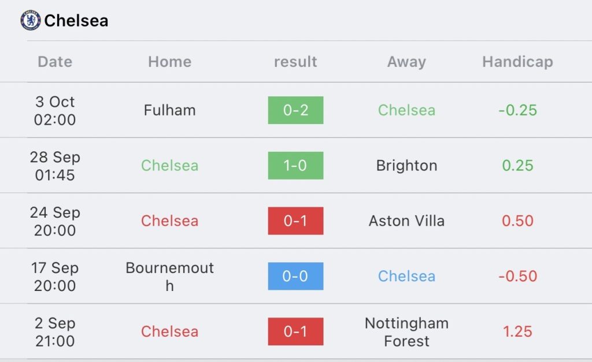Select the Fulham home team name

tap(170, 110)
